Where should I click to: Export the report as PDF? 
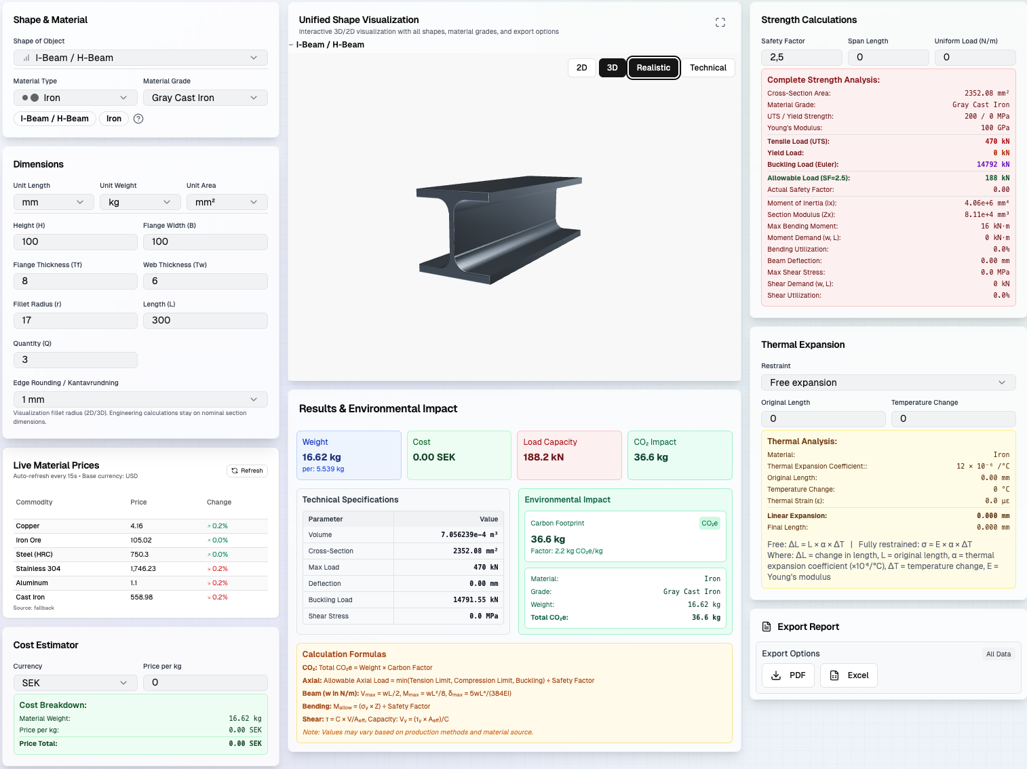tap(788, 675)
